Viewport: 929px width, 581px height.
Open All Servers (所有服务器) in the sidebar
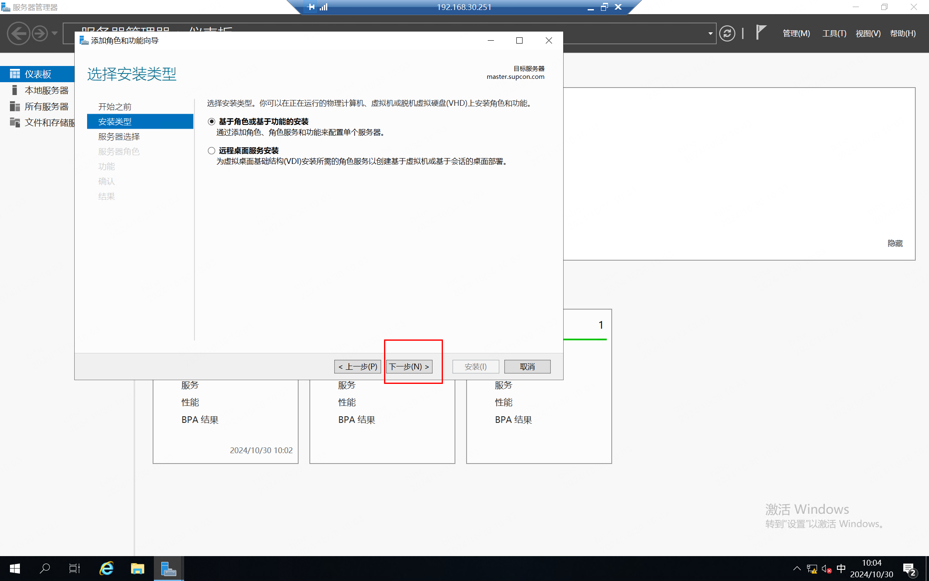(x=46, y=106)
